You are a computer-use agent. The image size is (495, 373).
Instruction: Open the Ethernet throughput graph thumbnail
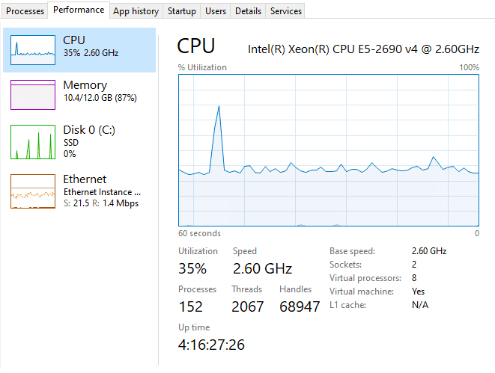[x=33, y=191]
